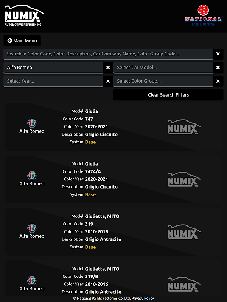Click Giulietta, MITO model on code 319/B card
This screenshot has width=227, height=302.
click(102, 269)
